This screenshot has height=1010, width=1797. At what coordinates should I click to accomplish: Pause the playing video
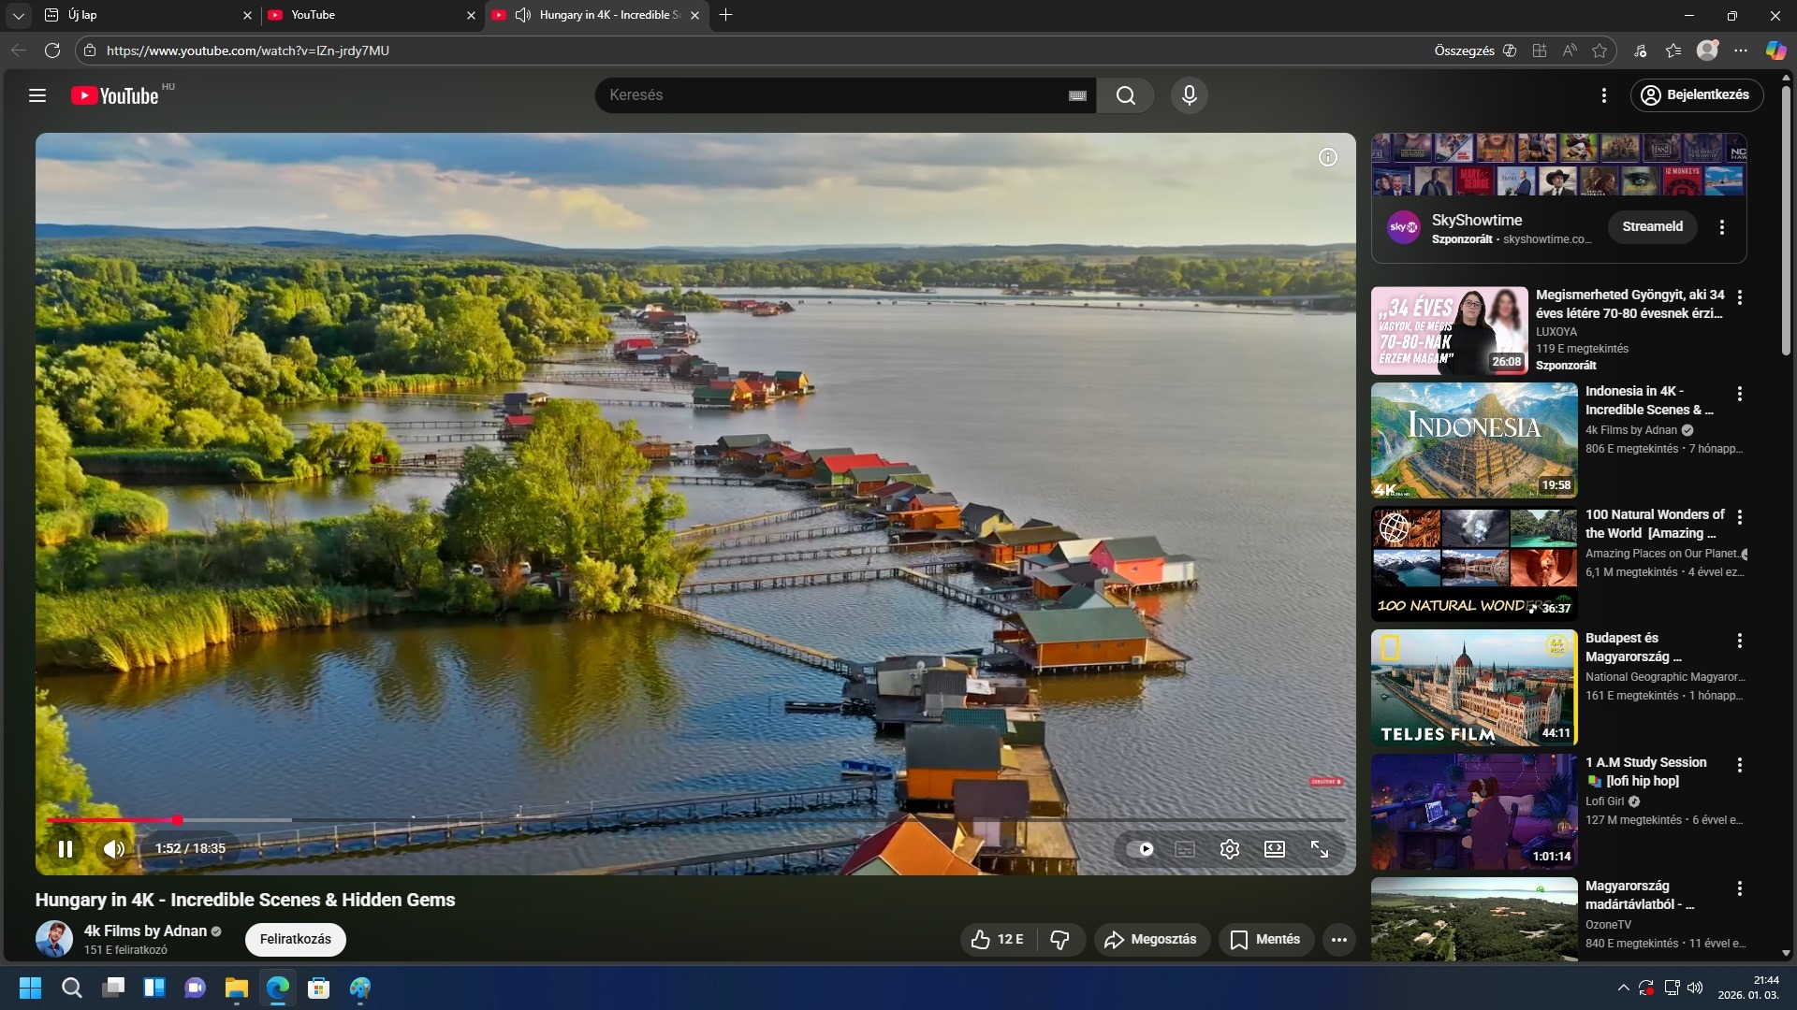(66, 849)
